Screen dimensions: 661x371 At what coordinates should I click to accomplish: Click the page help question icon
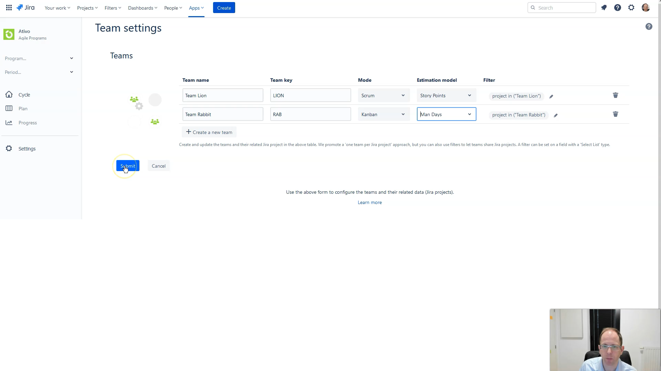coord(649,26)
